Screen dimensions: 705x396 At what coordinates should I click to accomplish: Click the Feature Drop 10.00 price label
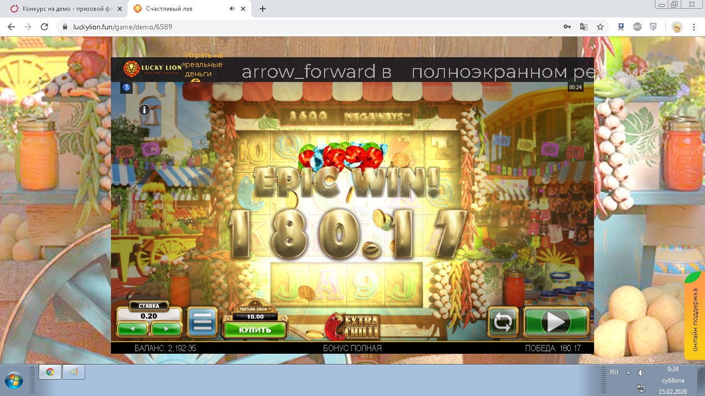click(255, 317)
